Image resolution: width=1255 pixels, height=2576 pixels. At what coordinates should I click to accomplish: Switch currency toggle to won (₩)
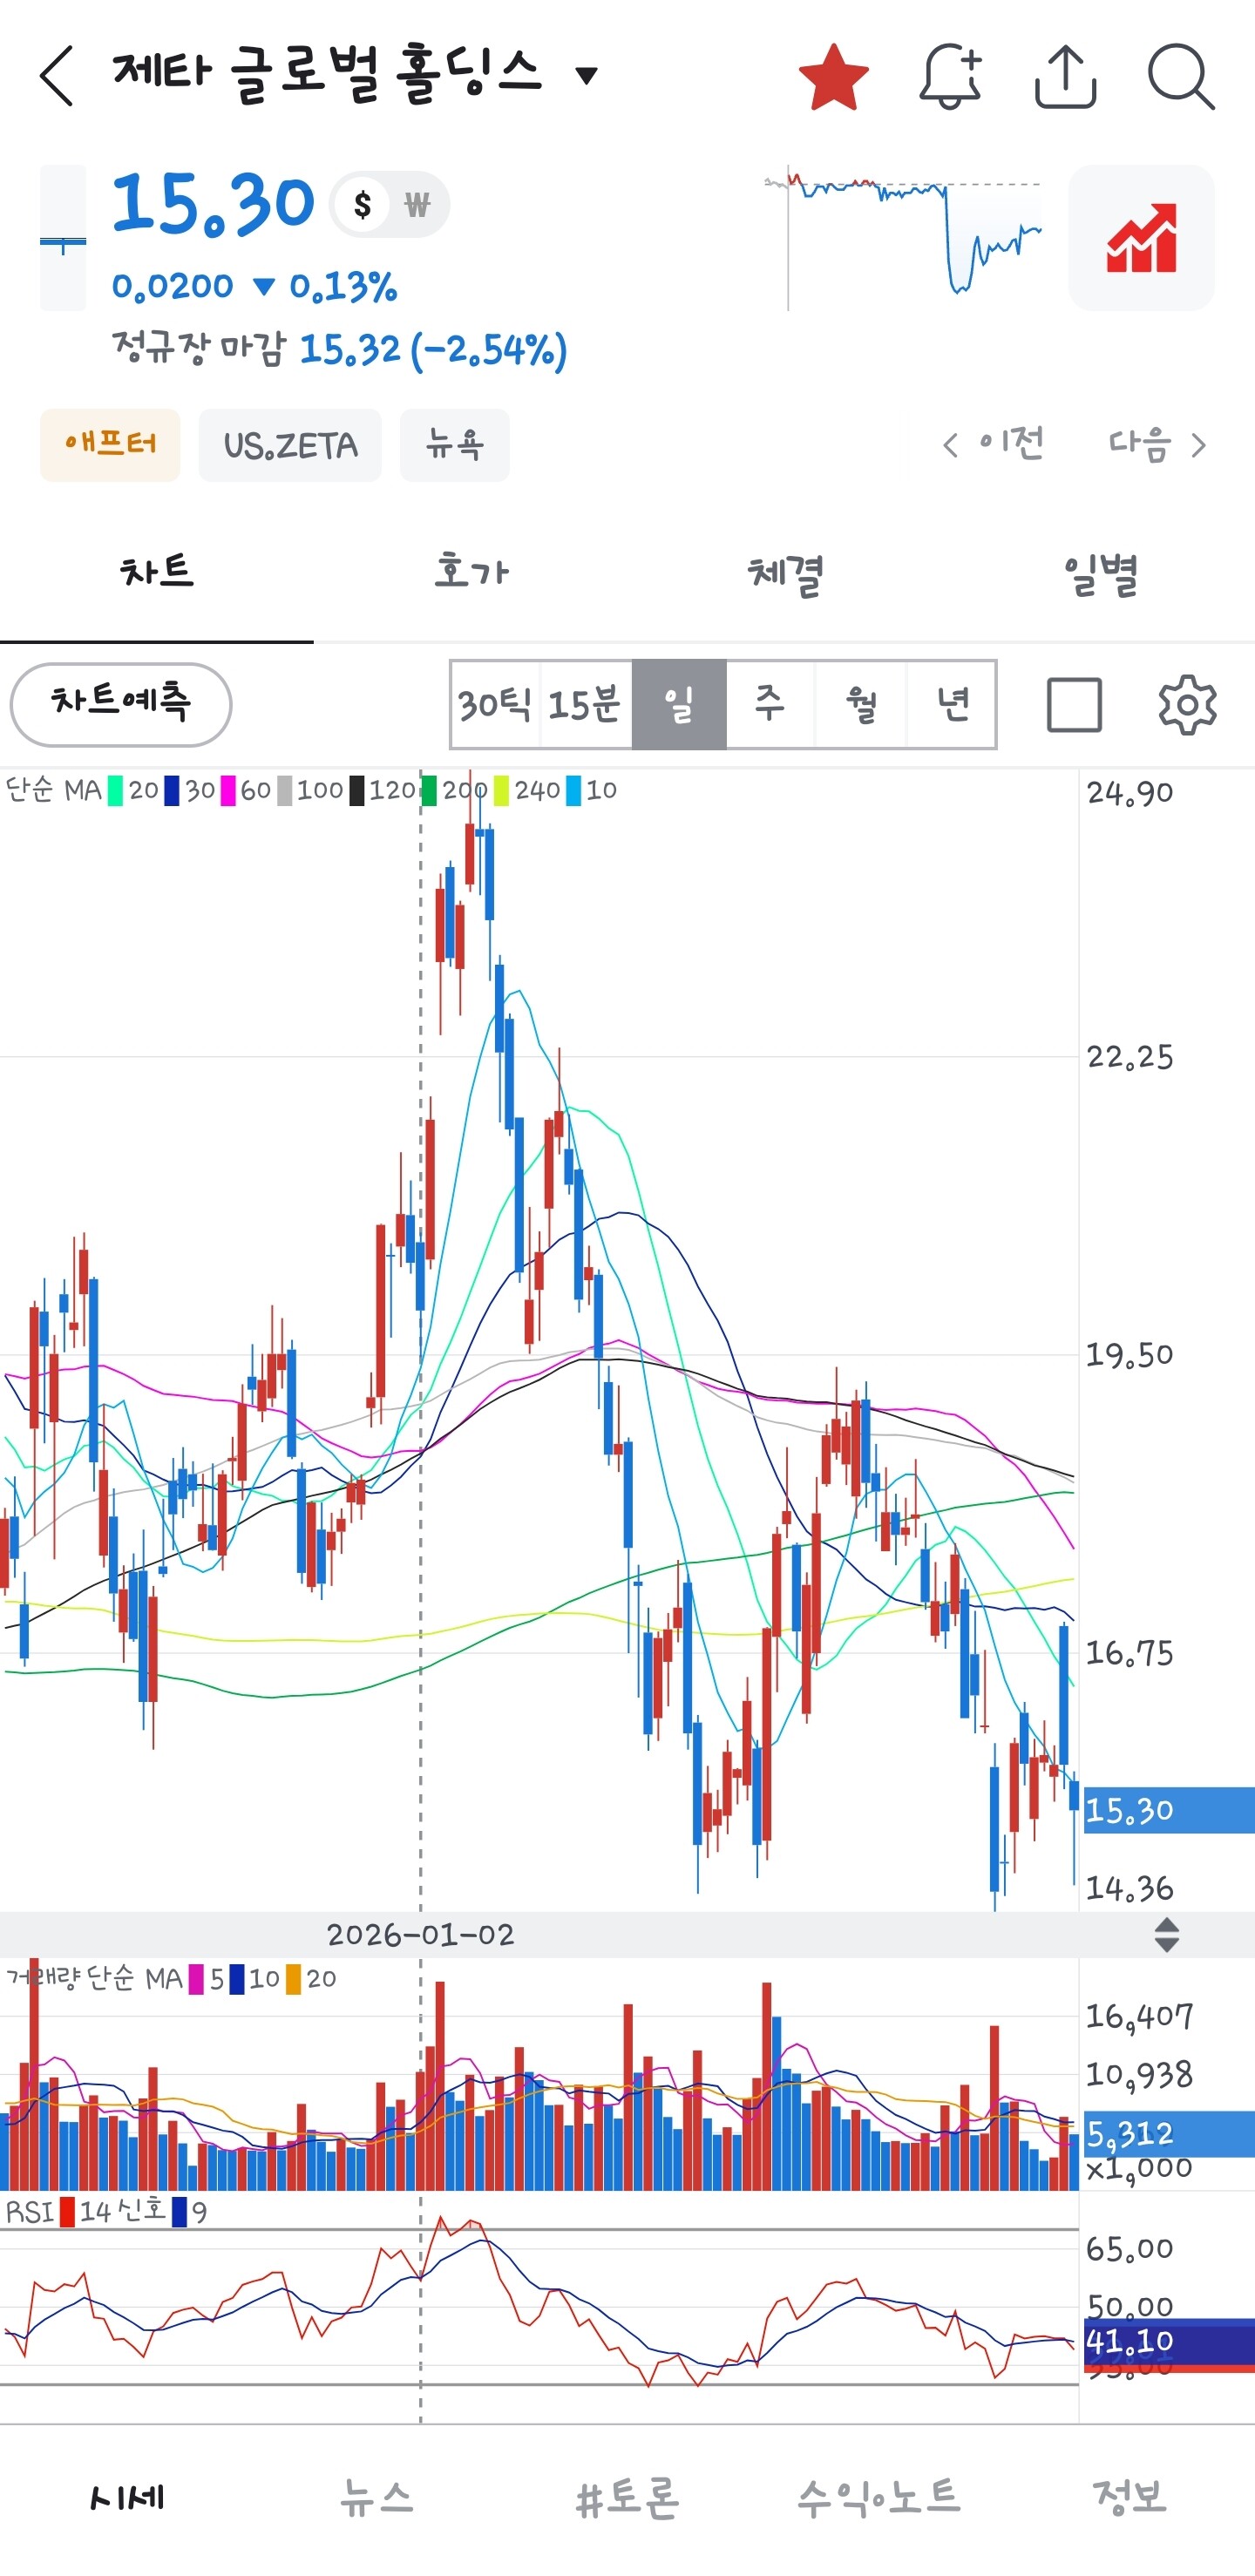tap(417, 205)
